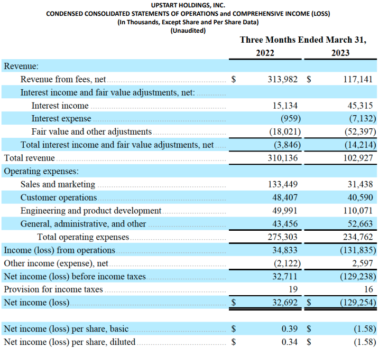The width and height of the screenshot is (379, 348).
Task: Click 'Total operating expenses' label
Action: pyautogui.click(x=83, y=237)
